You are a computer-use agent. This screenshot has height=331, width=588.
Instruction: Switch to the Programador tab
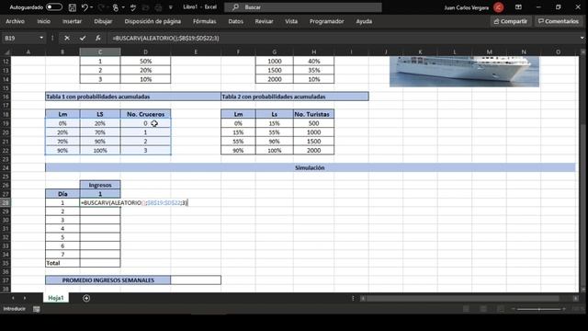[x=327, y=21]
